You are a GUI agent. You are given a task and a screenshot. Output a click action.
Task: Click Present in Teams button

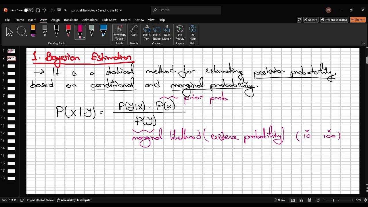(x=334, y=20)
